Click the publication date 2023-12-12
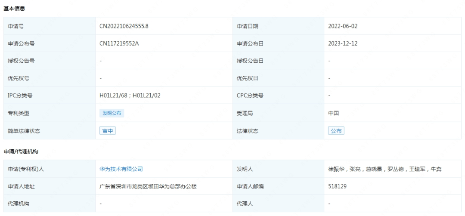Viewport: 465px width, 216px height. (343, 43)
